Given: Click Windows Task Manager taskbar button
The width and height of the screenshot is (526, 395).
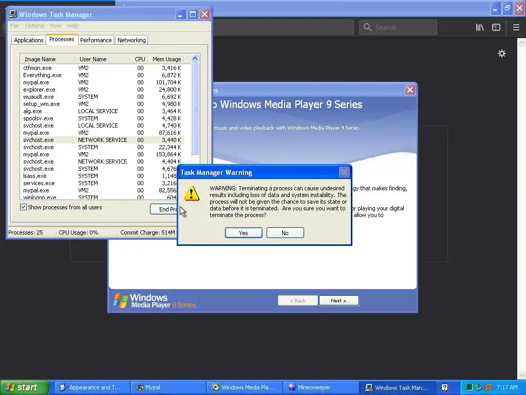Looking at the screenshot, I should [397, 388].
